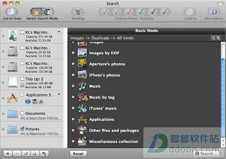Switch to the binoculars search mode

[x=48, y=12]
